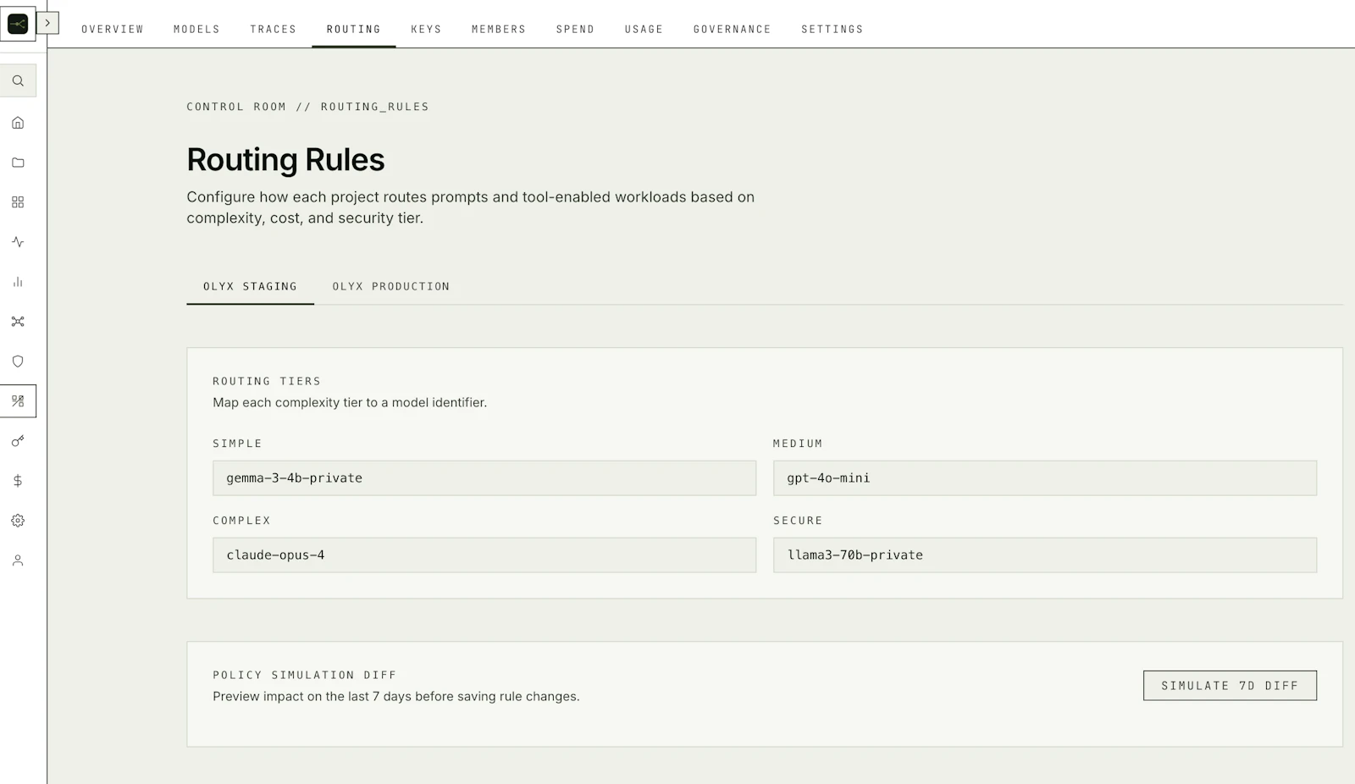Open the network nodes sidebar icon

pos(18,322)
